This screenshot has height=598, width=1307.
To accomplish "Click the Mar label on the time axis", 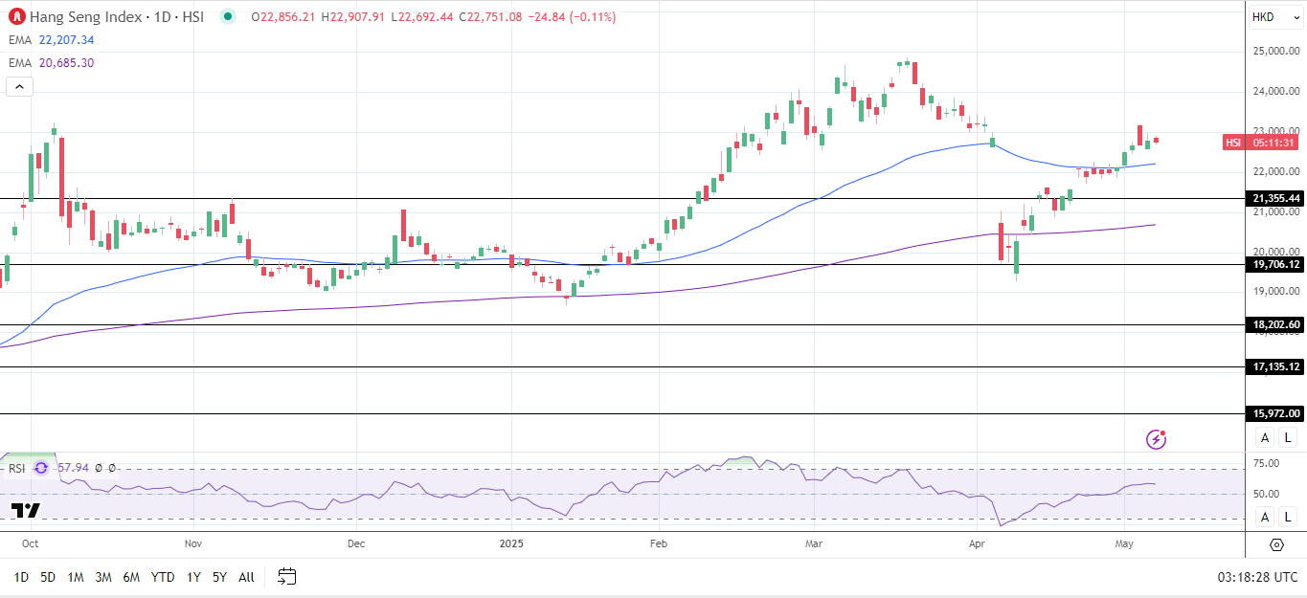I will pyautogui.click(x=815, y=543).
